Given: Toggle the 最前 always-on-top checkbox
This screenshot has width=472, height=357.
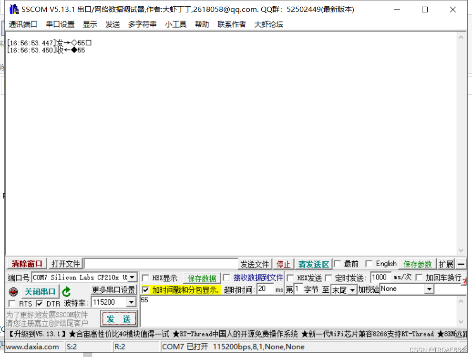Looking at the screenshot, I should click(338, 264).
